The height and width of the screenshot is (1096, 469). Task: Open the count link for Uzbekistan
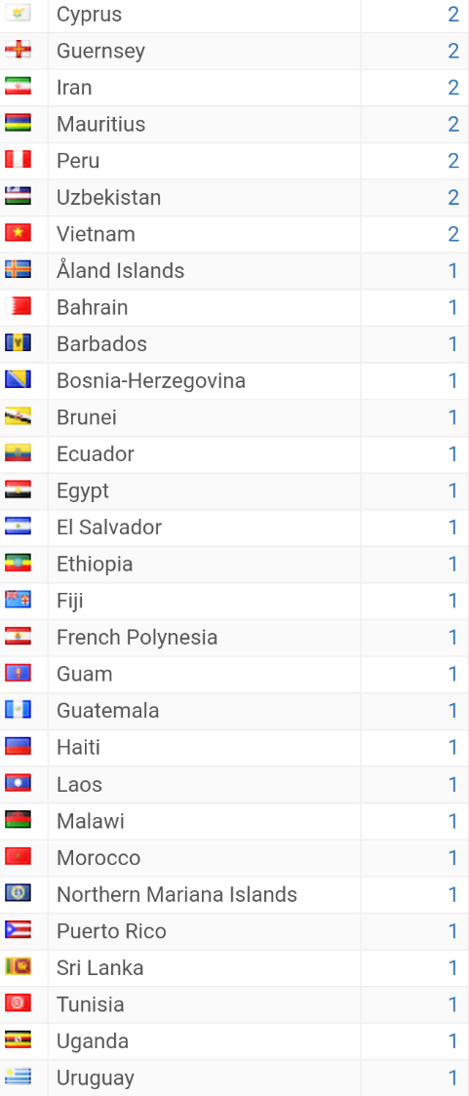coord(453,197)
